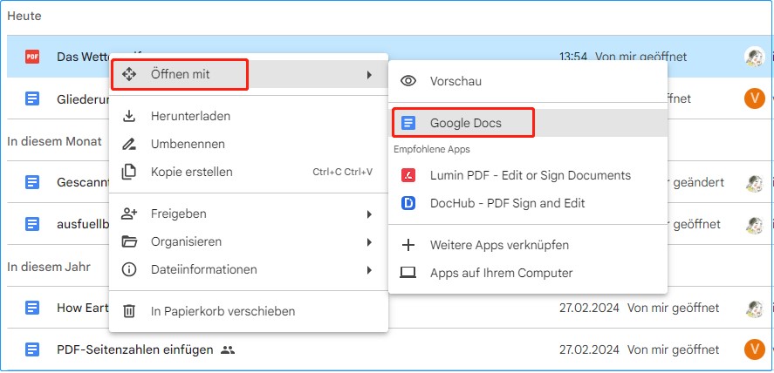Open the 'Öffnen mit' submenu entry
Image resolution: width=774 pixels, height=373 pixels.
(x=249, y=74)
